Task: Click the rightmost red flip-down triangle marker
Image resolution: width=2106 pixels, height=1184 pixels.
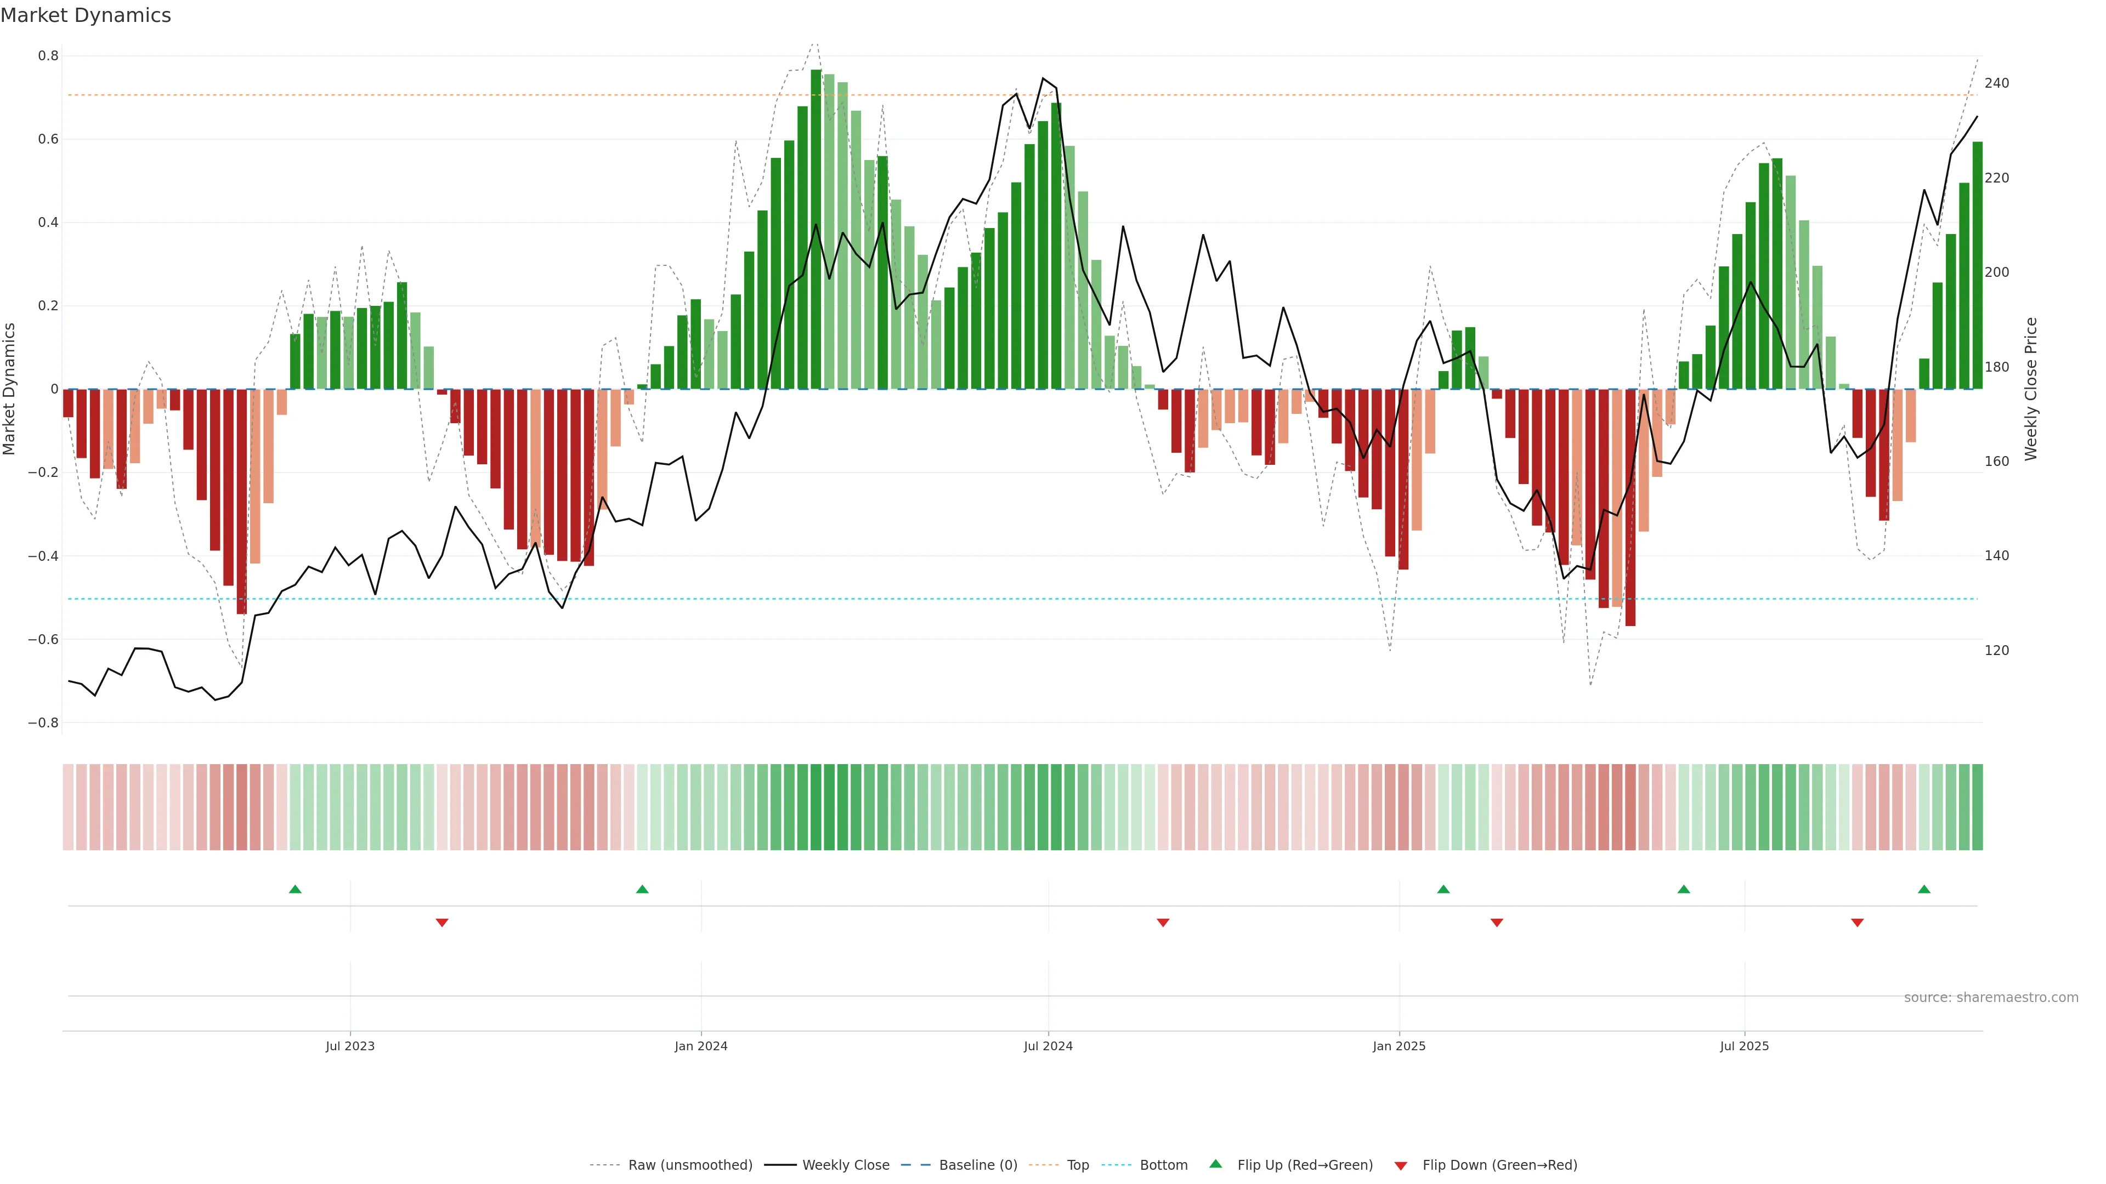Action: (x=1858, y=923)
